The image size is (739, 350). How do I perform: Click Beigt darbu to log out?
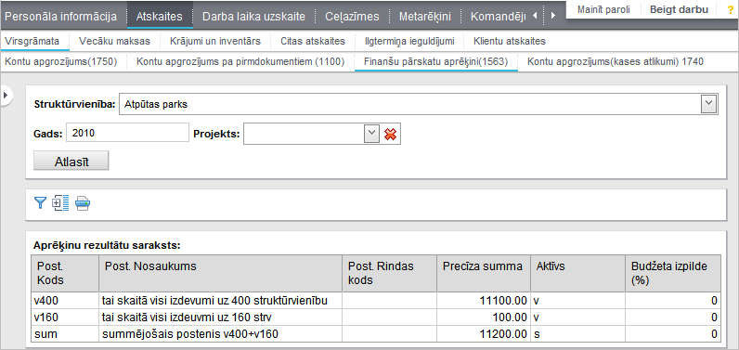(x=679, y=9)
